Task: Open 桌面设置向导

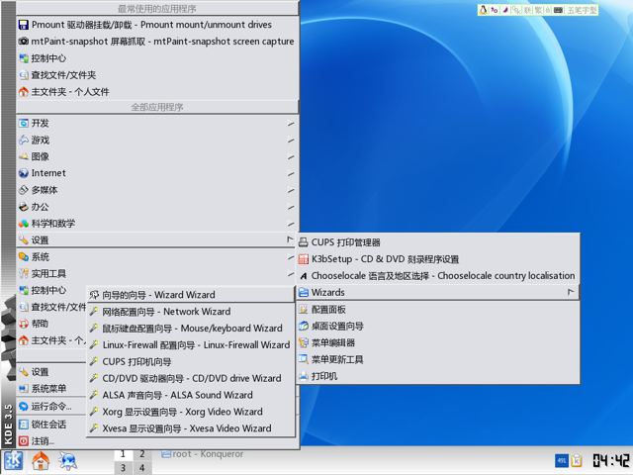Action: [x=439, y=326]
